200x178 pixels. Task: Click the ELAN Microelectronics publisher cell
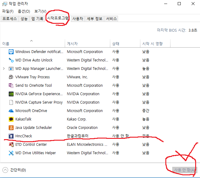point(87,145)
